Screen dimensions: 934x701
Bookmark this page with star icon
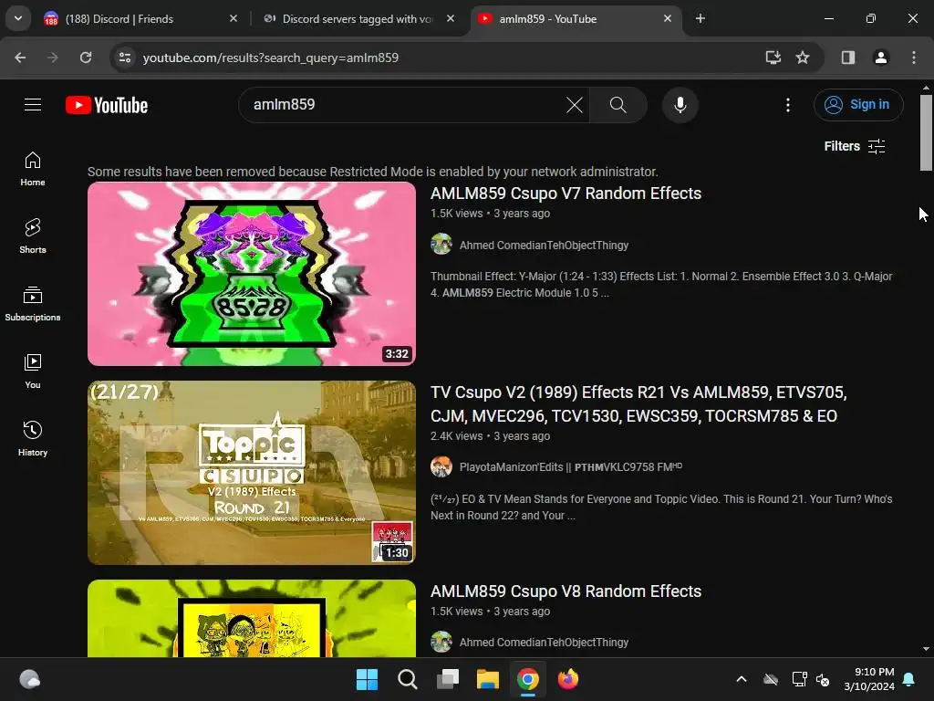[803, 58]
